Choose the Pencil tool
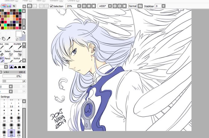 (x=9, y=60)
